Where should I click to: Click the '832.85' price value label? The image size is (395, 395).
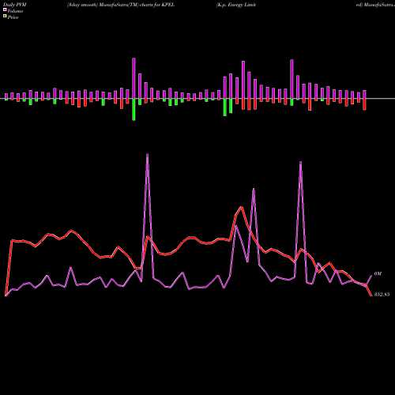[382, 295]
